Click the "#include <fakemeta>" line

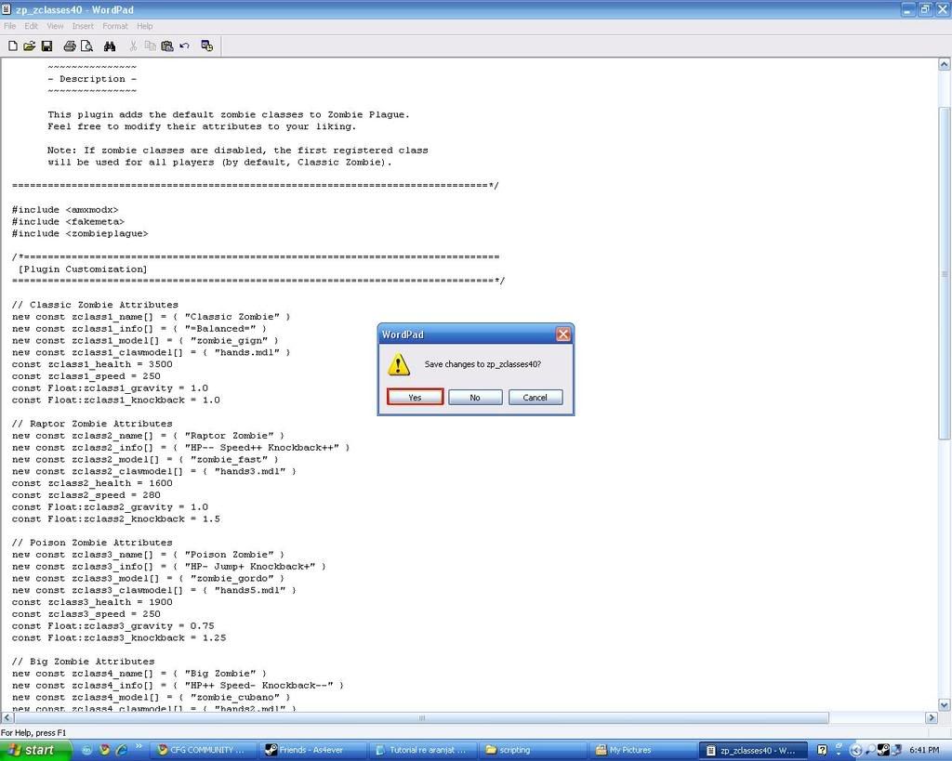[x=68, y=222]
